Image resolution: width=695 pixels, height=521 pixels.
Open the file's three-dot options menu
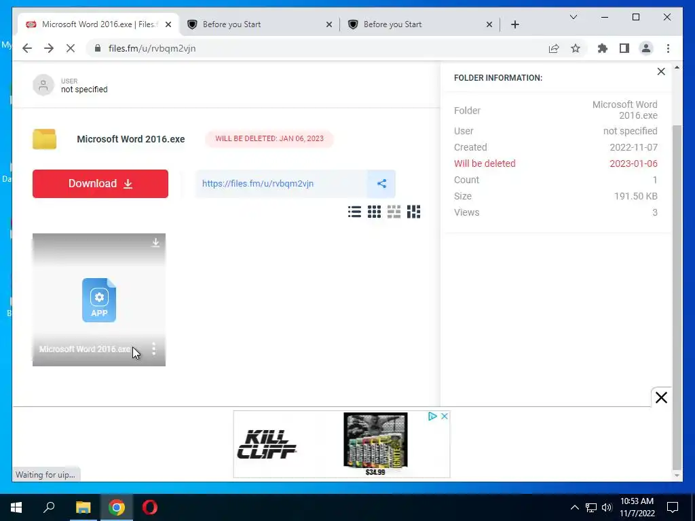pyautogui.click(x=154, y=349)
